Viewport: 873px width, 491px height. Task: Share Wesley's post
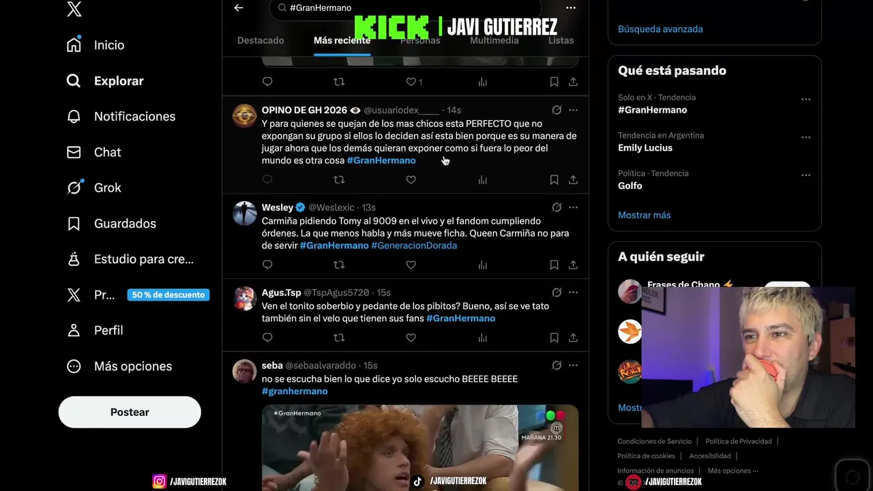pyautogui.click(x=573, y=265)
